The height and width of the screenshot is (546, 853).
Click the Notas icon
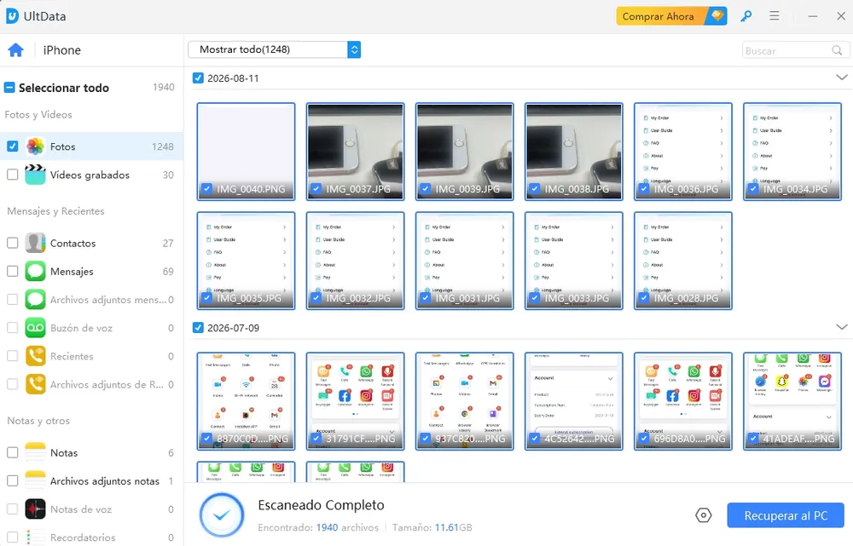pyautogui.click(x=35, y=452)
